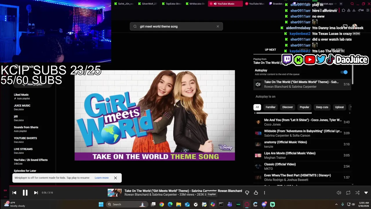Play 'anatomy' by kenzie
The image size is (371, 209).
point(302,144)
